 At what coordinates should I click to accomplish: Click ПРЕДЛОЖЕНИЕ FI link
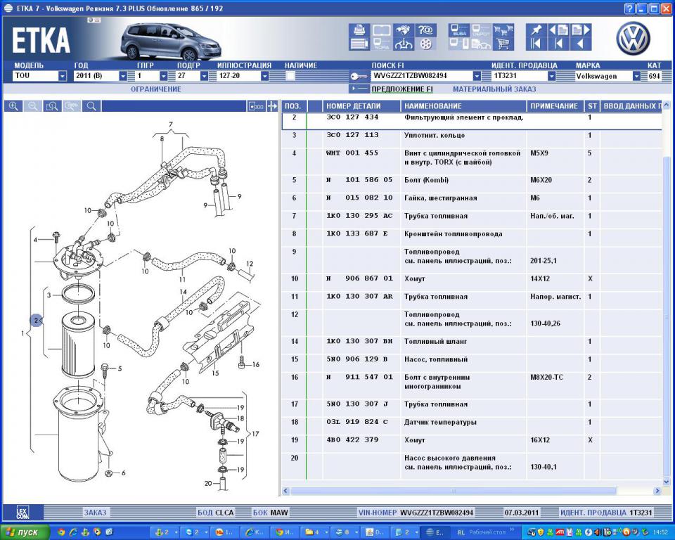pos(402,89)
